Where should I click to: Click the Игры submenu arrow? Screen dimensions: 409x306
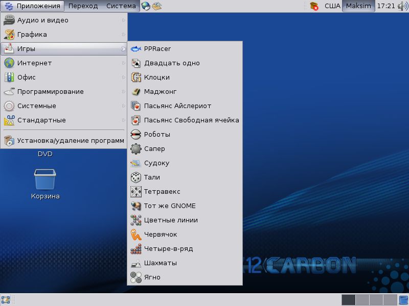tap(123, 48)
